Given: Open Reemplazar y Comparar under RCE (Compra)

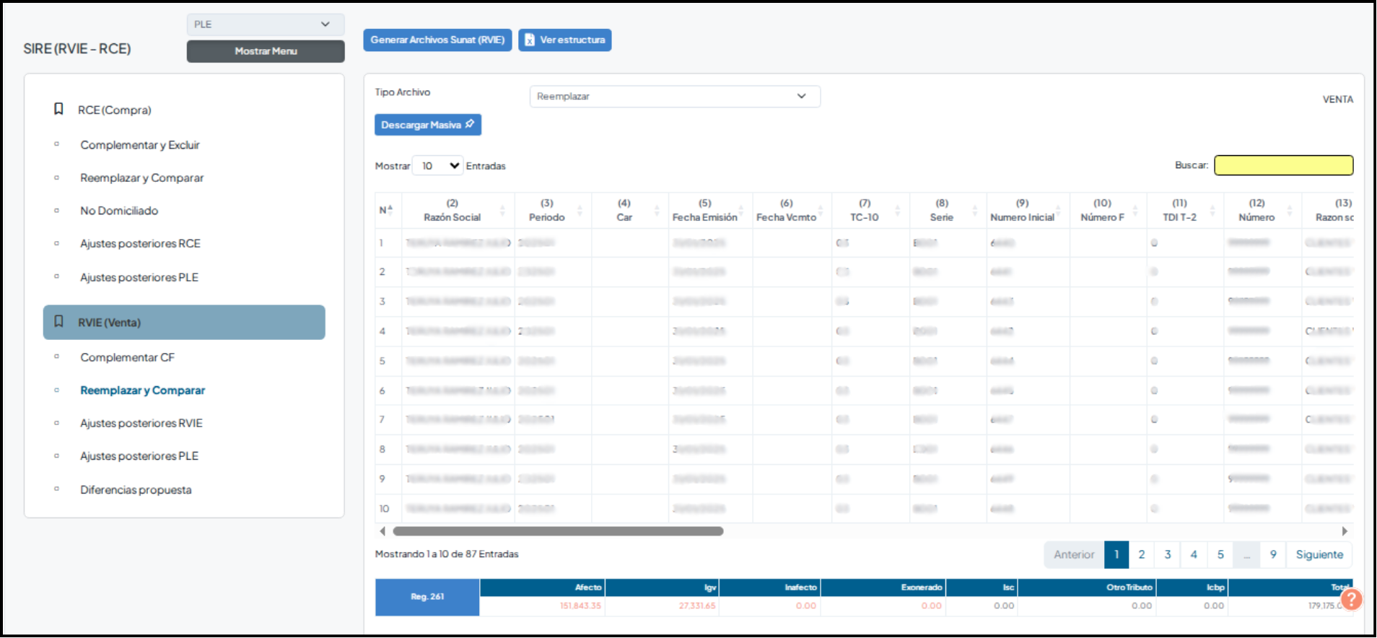Looking at the screenshot, I should 141,178.
